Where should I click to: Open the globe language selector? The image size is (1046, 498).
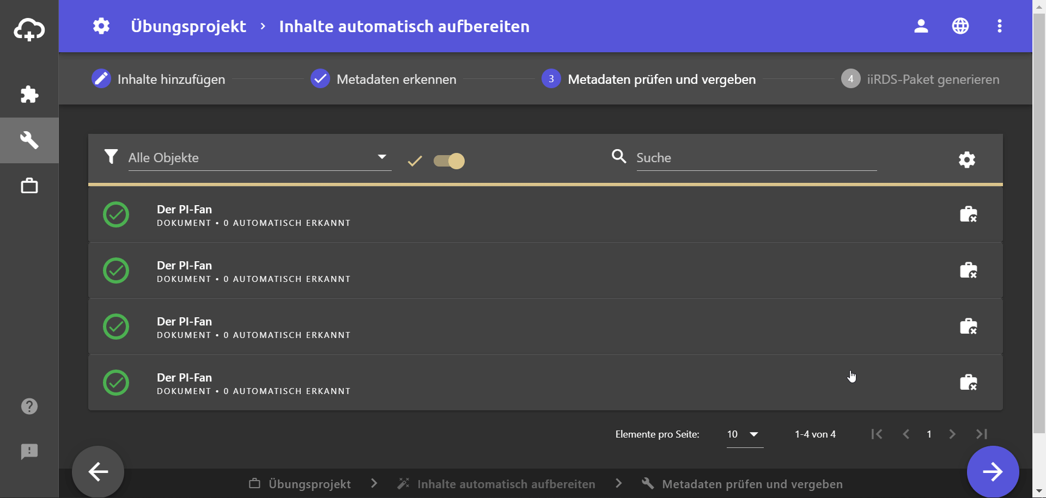point(960,26)
